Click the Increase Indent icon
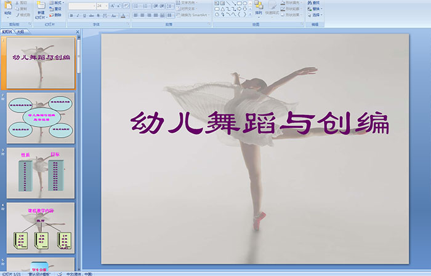 tap(162, 6)
